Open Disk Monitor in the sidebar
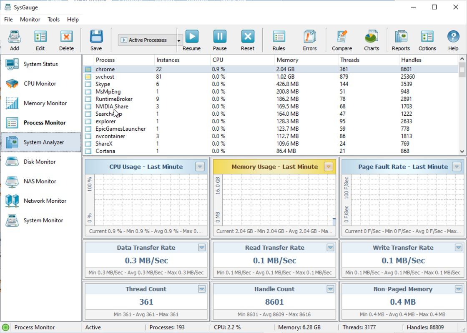The height and width of the screenshot is (333, 467). pyautogui.click(x=41, y=162)
